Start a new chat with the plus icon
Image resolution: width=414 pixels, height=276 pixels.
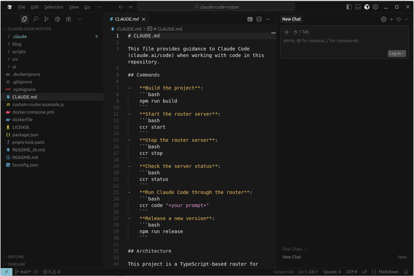391,19
